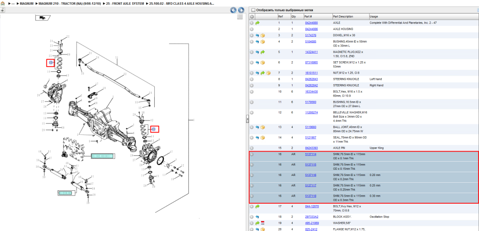
Task: Click add circle for STEERING KNUCKLE Left hand
Action: click(x=252, y=79)
